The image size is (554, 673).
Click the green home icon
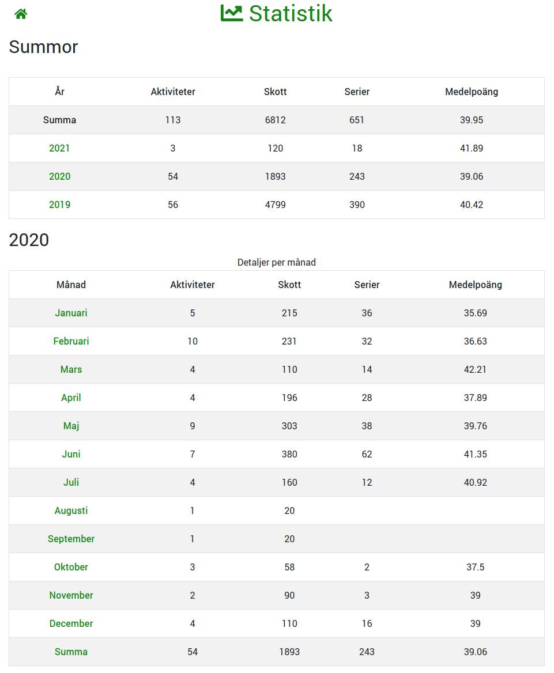[x=21, y=14]
